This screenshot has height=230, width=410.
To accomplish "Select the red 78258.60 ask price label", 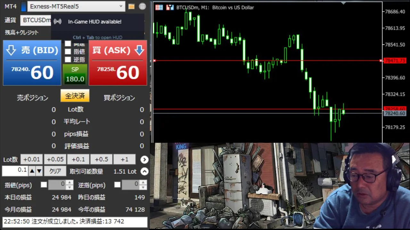I will tap(395, 109).
